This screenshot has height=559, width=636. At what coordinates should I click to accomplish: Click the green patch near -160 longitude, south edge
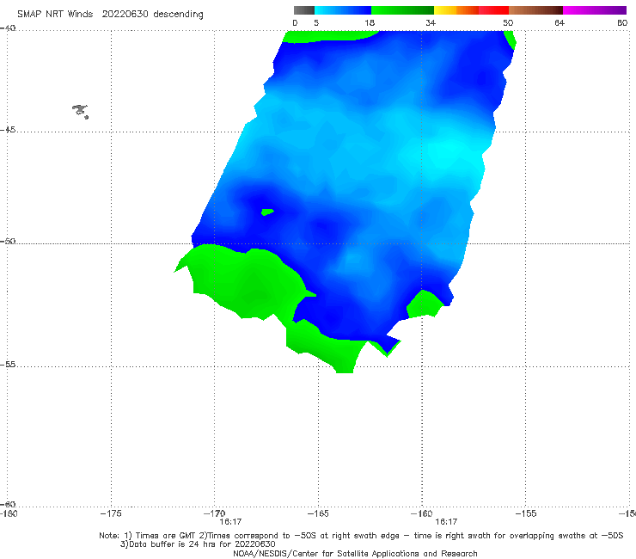pyautogui.click(x=424, y=304)
